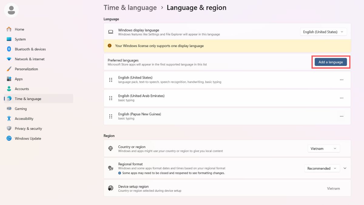Select the English (United Arab Emirates) row
Screen dimensions: 364x205
click(x=227, y=98)
